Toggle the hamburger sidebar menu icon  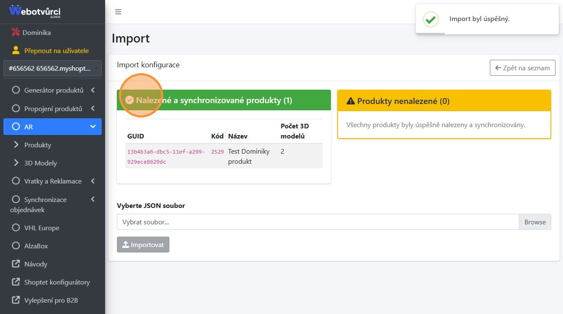118,12
